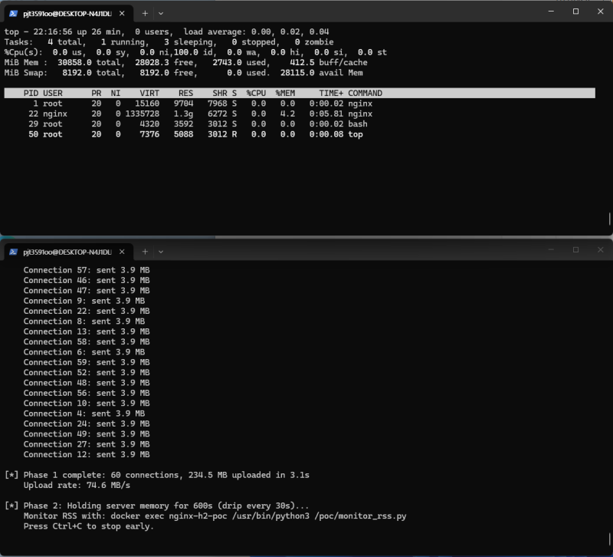
Task: Click the 'Connection 12: sent 3.9 MB' line
Action: 87,455
